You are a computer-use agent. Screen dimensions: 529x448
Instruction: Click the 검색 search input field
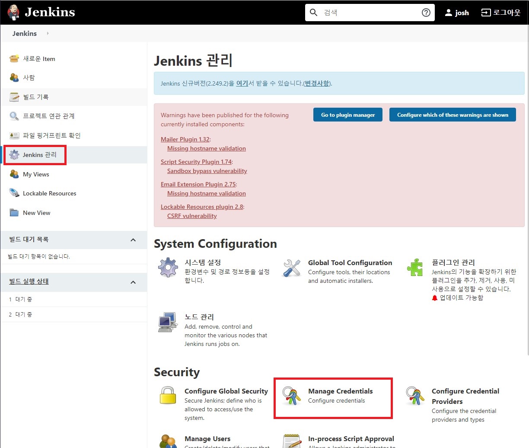pyautogui.click(x=371, y=13)
